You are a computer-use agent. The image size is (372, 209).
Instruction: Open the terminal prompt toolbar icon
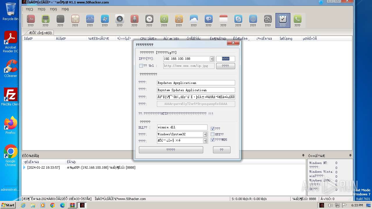[60, 19]
